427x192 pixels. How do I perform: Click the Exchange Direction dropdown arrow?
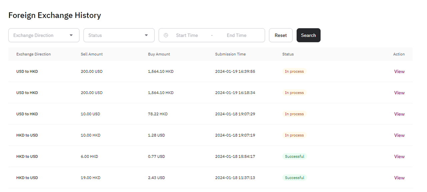tap(71, 35)
